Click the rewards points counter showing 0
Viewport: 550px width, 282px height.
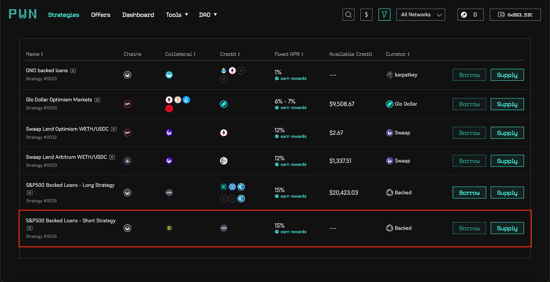[x=470, y=14]
